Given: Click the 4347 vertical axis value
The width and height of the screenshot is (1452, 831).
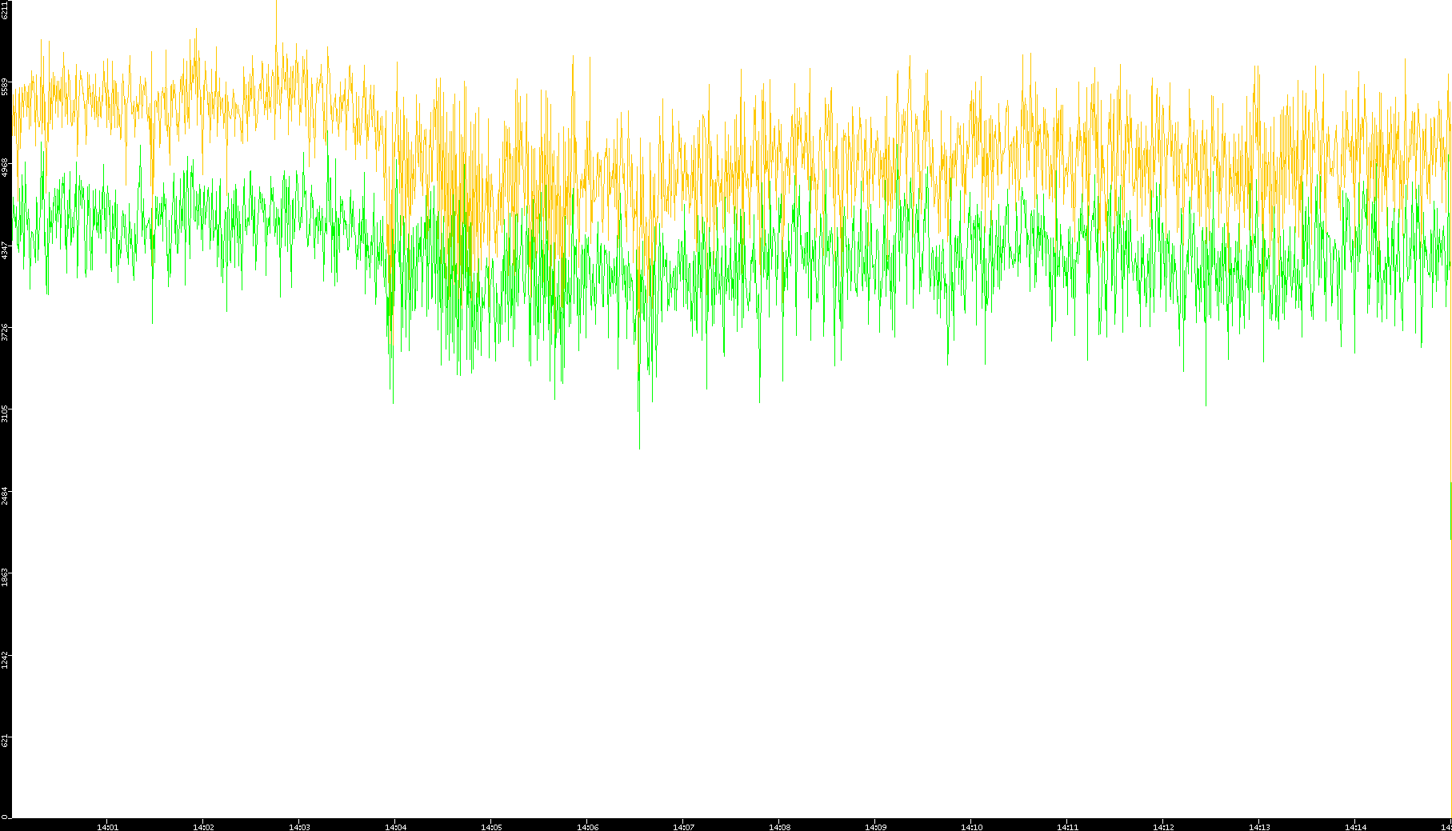Looking at the screenshot, I should (6, 250).
